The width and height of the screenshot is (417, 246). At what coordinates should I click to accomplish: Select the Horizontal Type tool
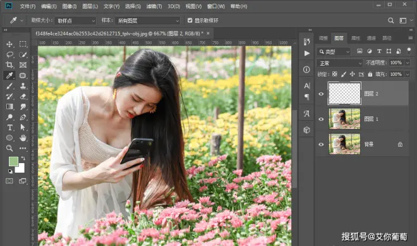tap(9, 128)
